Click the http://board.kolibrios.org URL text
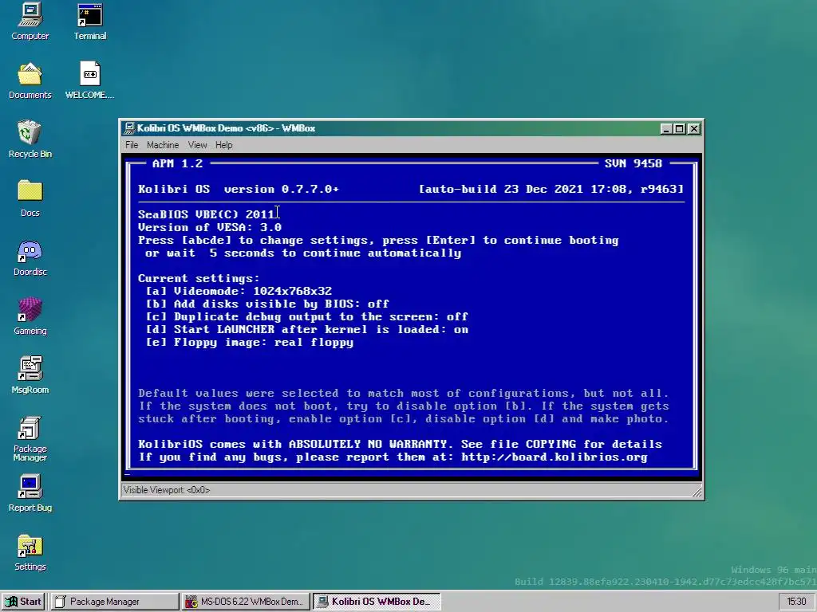Image resolution: width=817 pixels, height=612 pixels. coord(555,457)
